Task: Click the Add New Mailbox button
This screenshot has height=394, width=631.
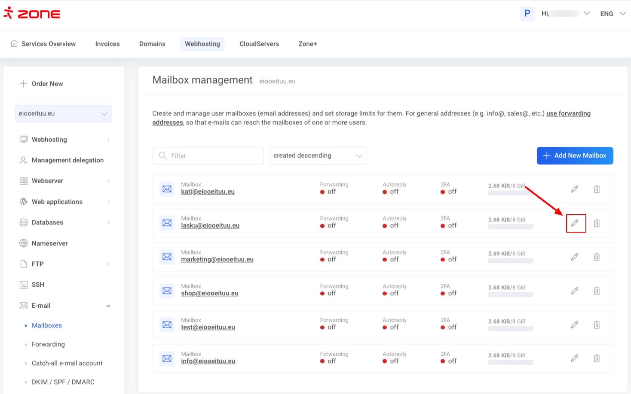Action: click(x=575, y=156)
